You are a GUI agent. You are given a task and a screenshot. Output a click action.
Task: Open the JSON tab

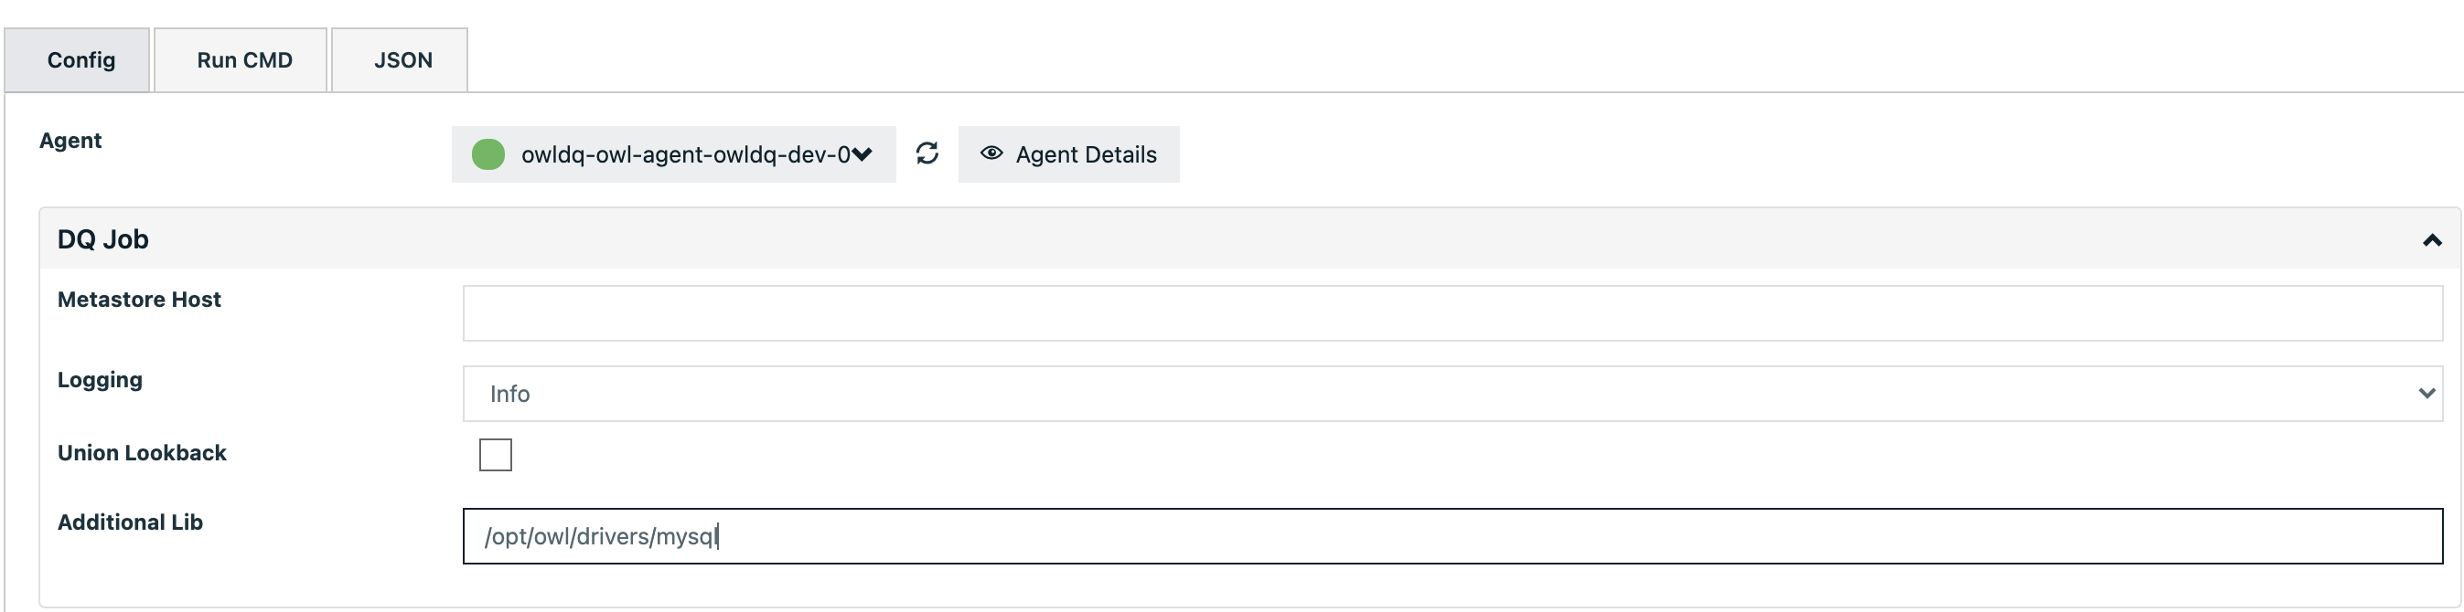coord(401,59)
